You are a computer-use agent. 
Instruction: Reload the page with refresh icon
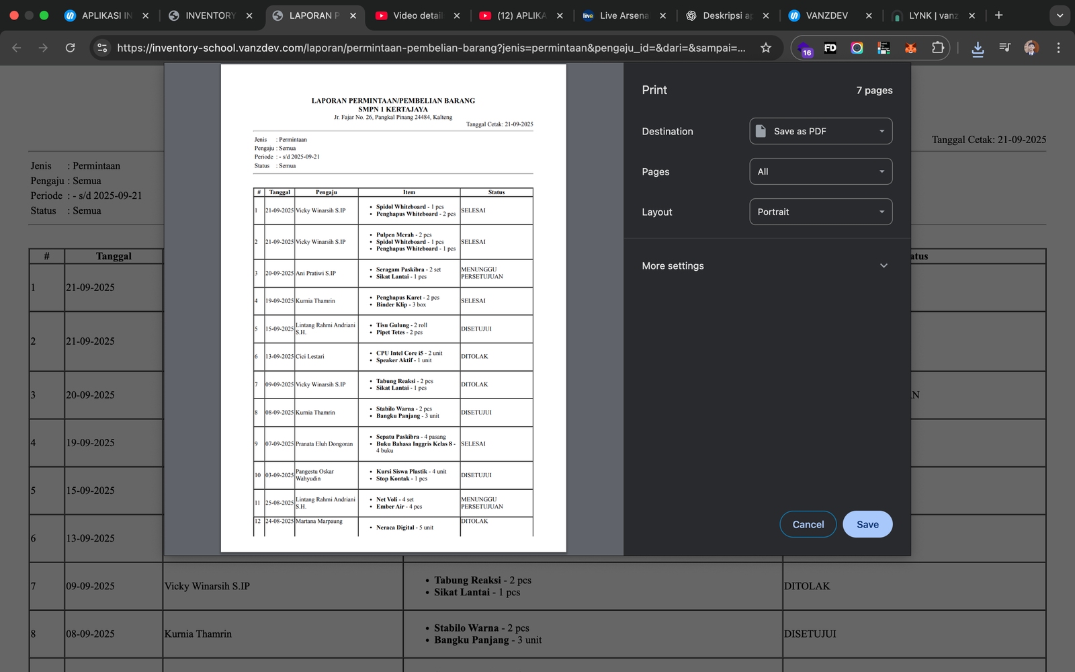[x=70, y=48]
